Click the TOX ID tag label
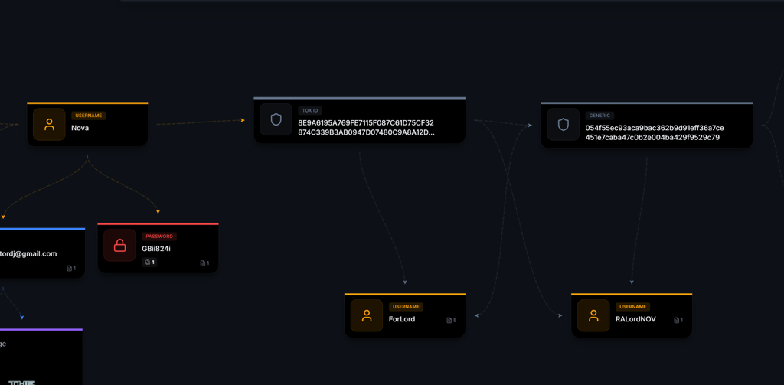The height and width of the screenshot is (385, 784). 310,110
